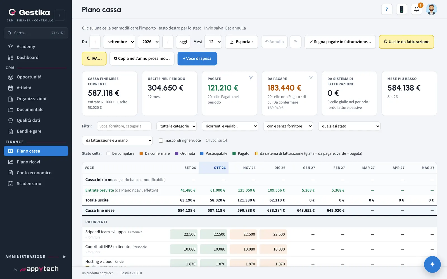The image size is (447, 279).
Task: Expand the Amministrazione section arrow
Action: pyautogui.click(x=65, y=257)
